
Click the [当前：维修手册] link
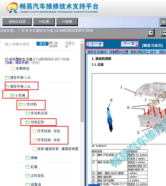tap(17, 62)
